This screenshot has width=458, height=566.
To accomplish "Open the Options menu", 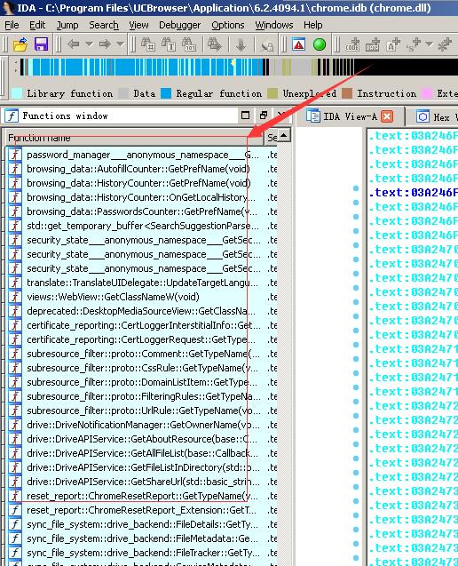I will (x=227, y=25).
